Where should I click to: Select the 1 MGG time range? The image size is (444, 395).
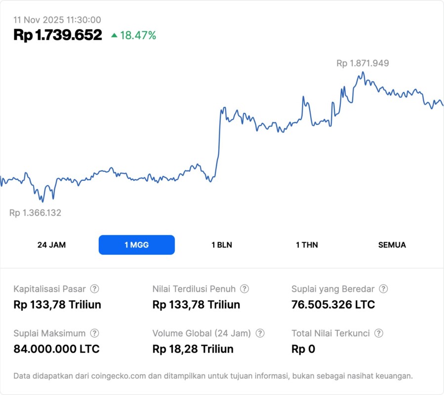coord(137,245)
